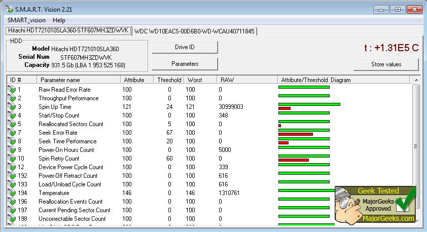This screenshot has height=232, width=427.
Task: Click status icon for Reallocation Events Count
Action: coord(12,202)
